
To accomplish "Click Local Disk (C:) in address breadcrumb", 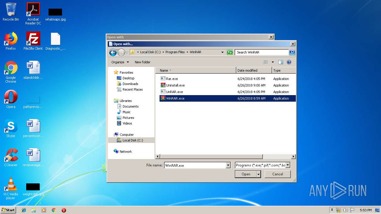I will click(150, 52).
